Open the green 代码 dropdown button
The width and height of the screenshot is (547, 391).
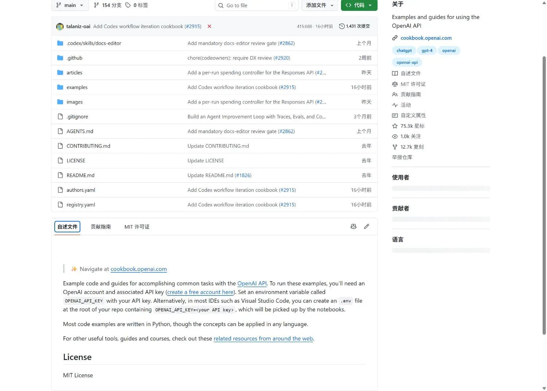359,5
